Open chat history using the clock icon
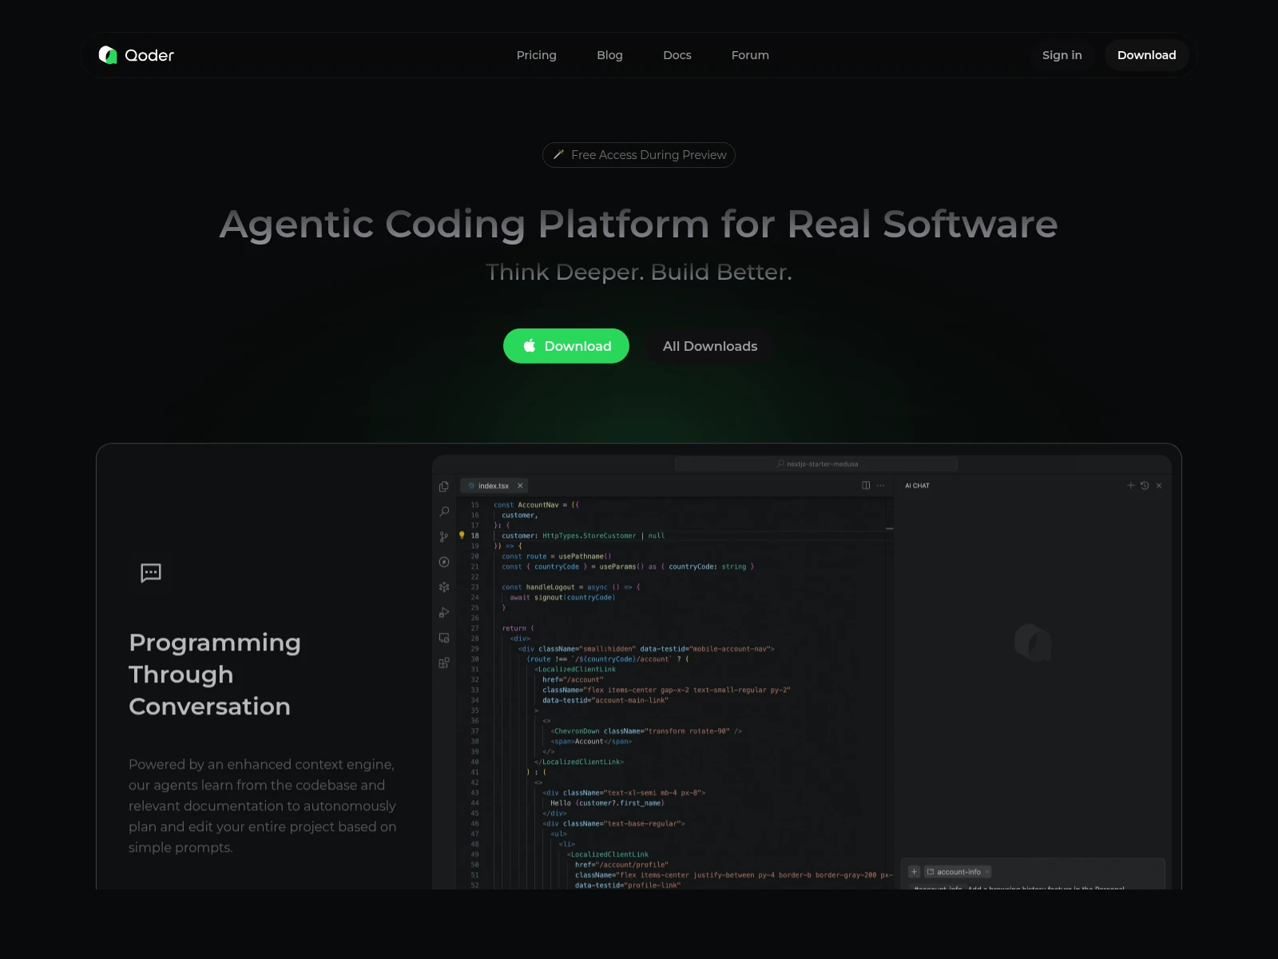Screen dimensions: 1278x959 tap(1145, 485)
